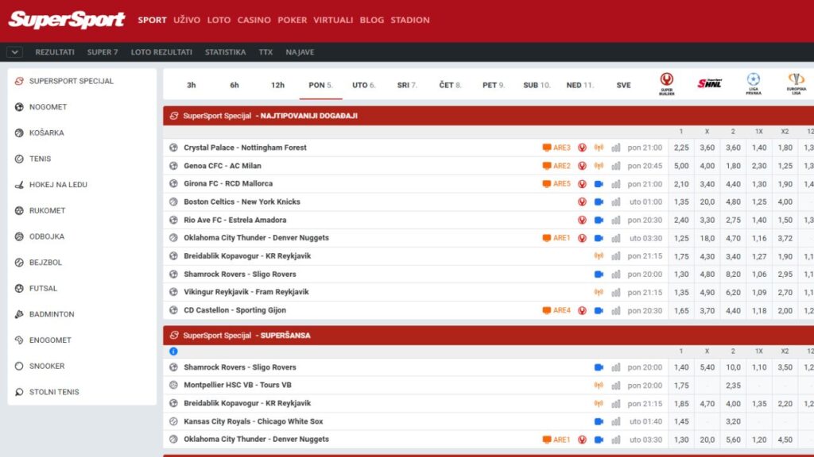
Task: Open statistics chart for CD Castellon - Sporting Gijon
Action: (616, 310)
